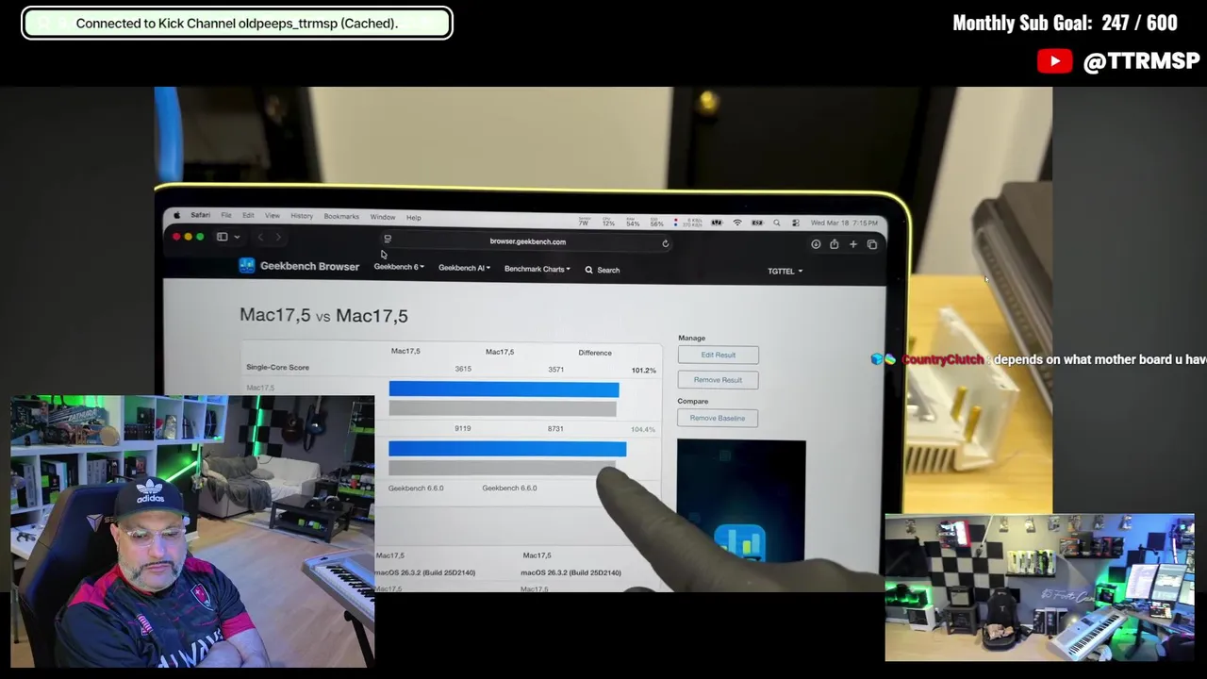Open the Safari share icon
Viewport: 1207px width, 679px height.
[835, 244]
